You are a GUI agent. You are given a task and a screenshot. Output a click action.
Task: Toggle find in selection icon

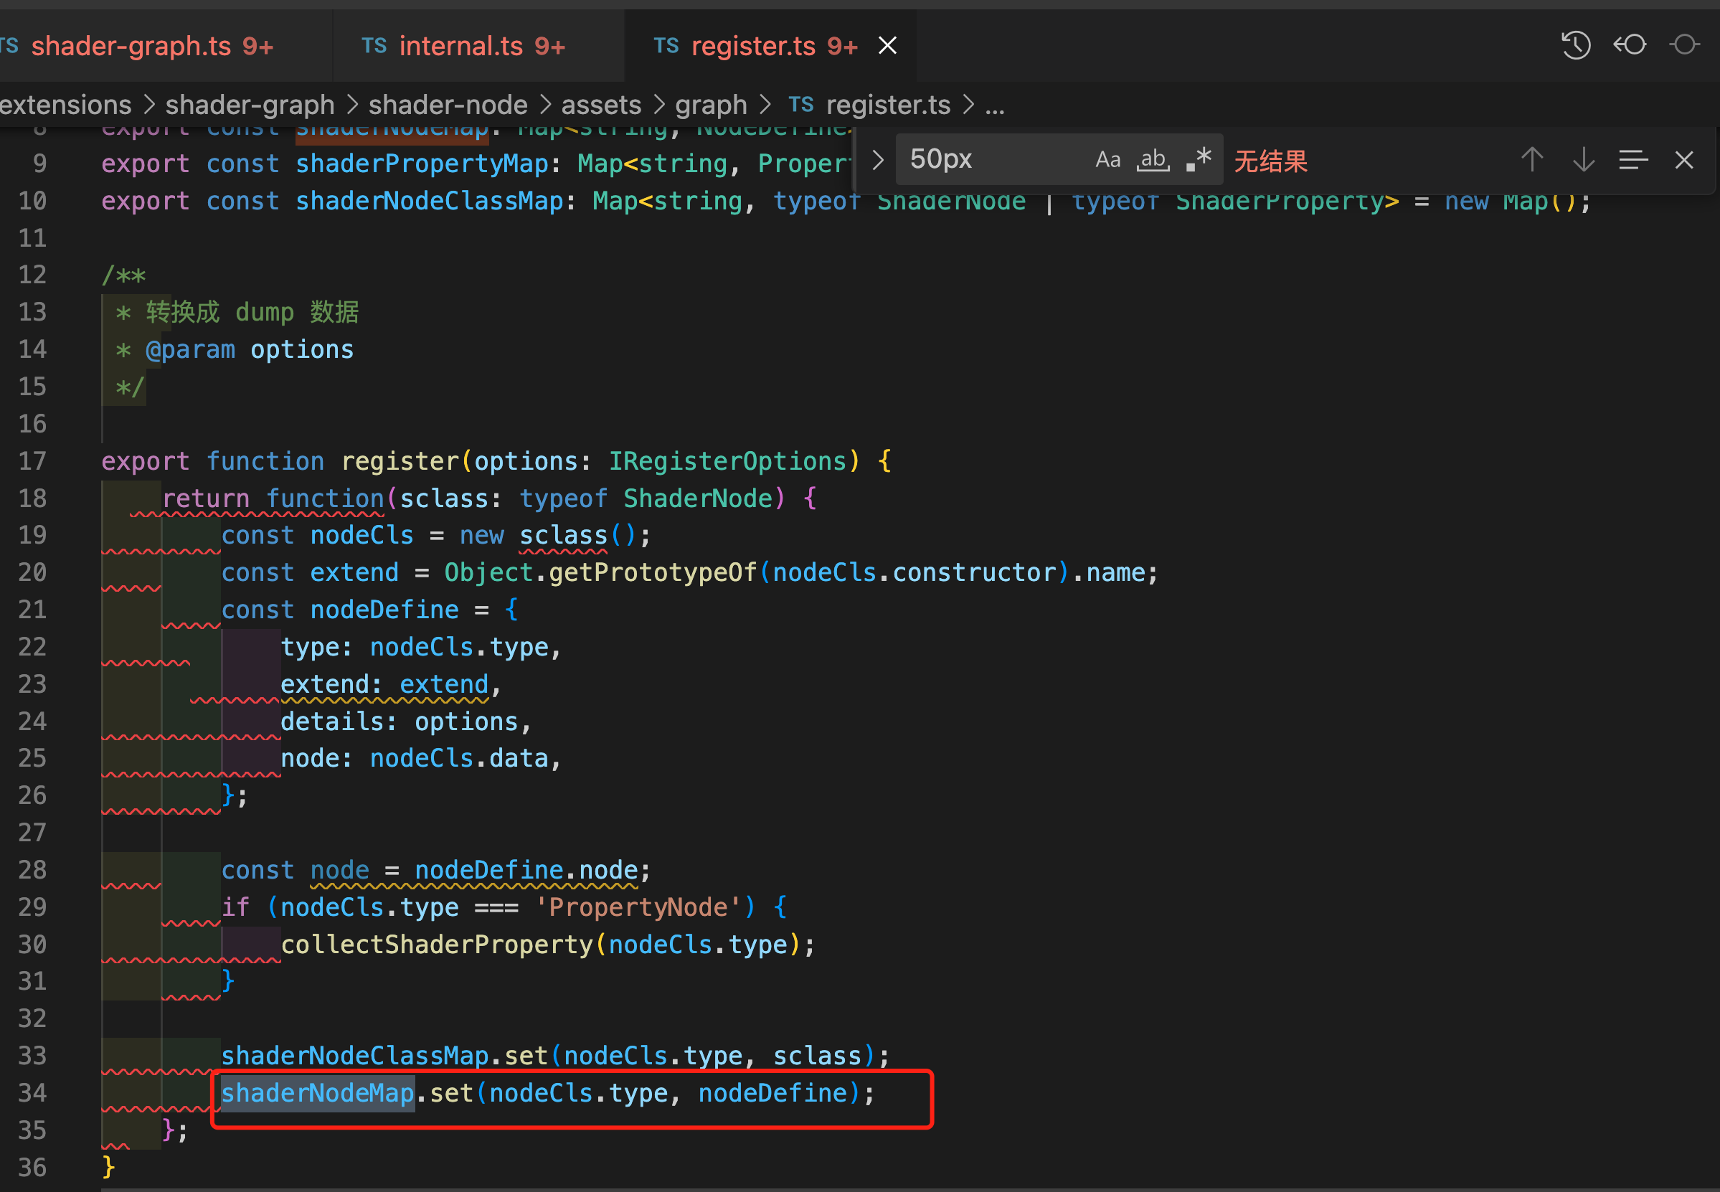tap(1633, 160)
